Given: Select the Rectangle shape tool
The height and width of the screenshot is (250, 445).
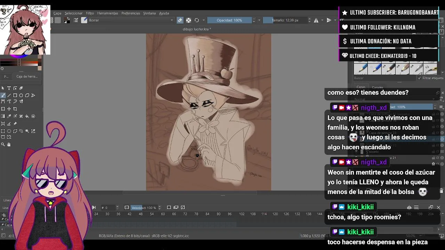Looking at the screenshot, I should pyautogui.click(x=15, y=95).
